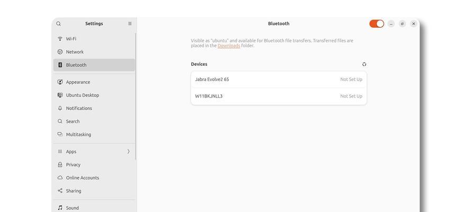Click the sidebar vertical scrollbar
471x212 pixels.
(x=136, y=96)
